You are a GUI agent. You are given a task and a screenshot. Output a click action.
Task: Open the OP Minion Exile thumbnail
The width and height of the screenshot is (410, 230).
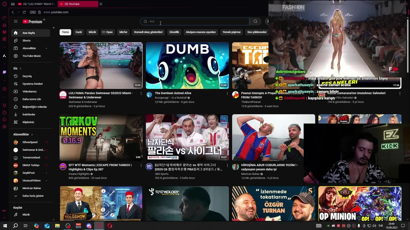coord(360,203)
